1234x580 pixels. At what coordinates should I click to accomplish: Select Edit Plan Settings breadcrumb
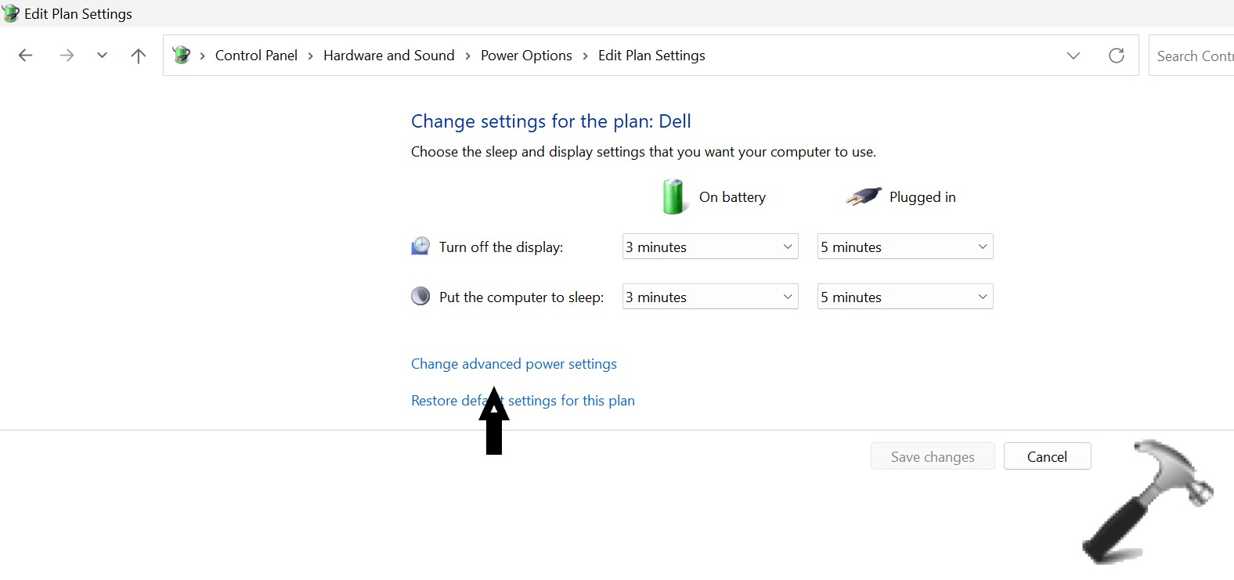[651, 56]
